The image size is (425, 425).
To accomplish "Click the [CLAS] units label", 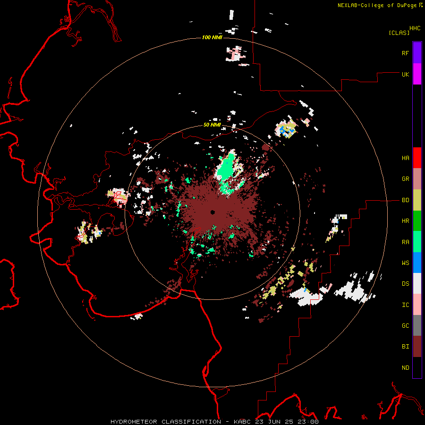I will point(399,33).
